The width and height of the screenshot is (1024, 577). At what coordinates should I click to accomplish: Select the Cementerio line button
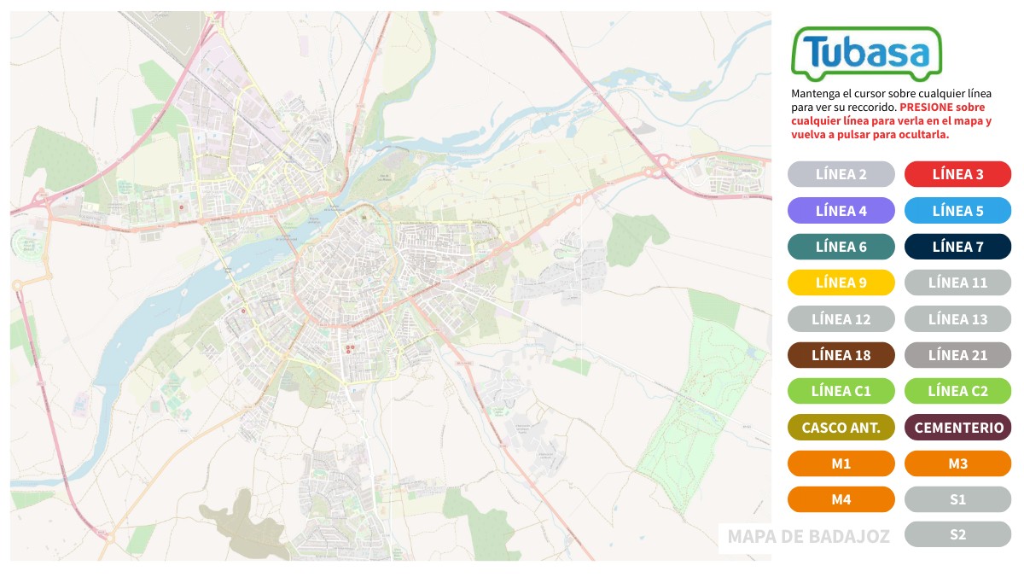(x=957, y=428)
